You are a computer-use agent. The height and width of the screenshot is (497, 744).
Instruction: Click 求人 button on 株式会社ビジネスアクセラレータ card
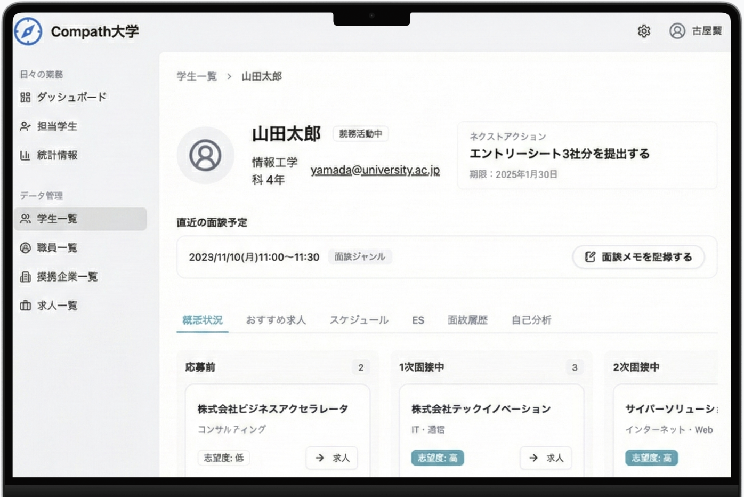pos(331,458)
